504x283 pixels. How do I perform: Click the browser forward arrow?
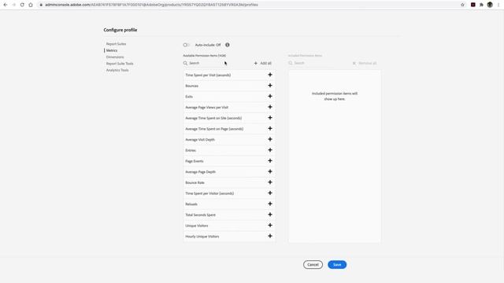pyautogui.click(x=14, y=5)
